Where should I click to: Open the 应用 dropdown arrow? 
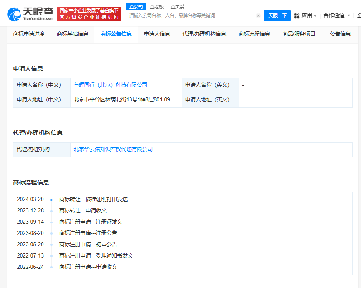[316, 15]
